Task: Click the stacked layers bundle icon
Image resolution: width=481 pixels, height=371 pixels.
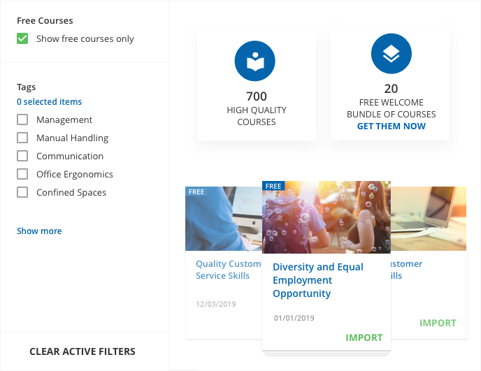Action: [x=391, y=54]
